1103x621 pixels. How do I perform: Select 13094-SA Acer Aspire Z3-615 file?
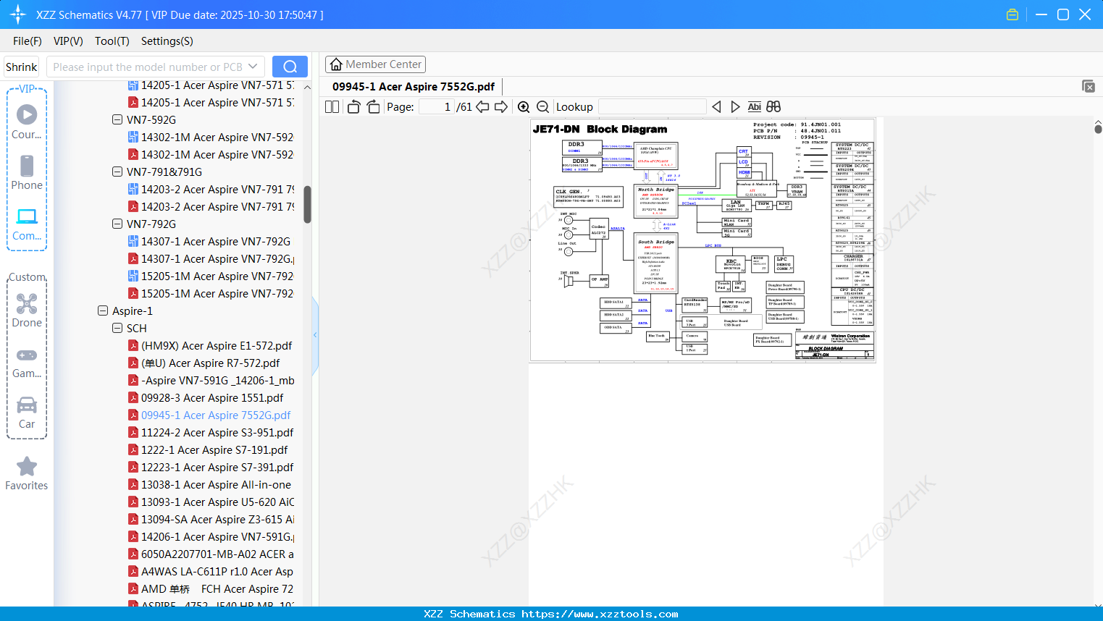click(218, 519)
